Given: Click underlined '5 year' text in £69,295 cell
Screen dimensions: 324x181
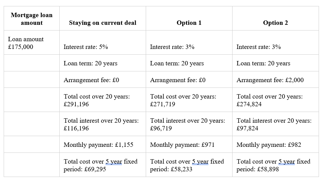Looking at the screenshot, I should click(x=114, y=161).
